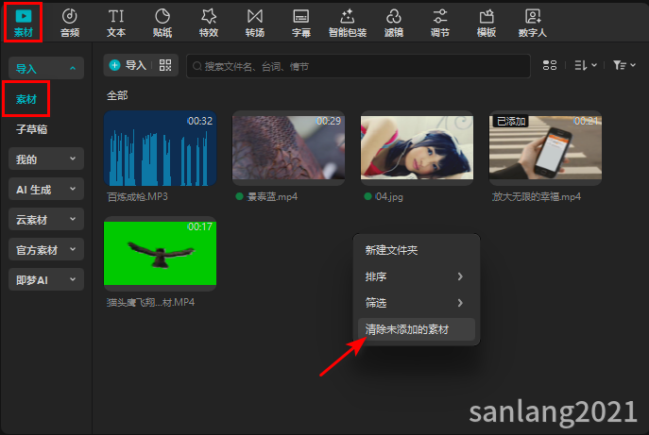Open the 字幕 captions tab
Screen dimensions: 649x435
[301, 24]
